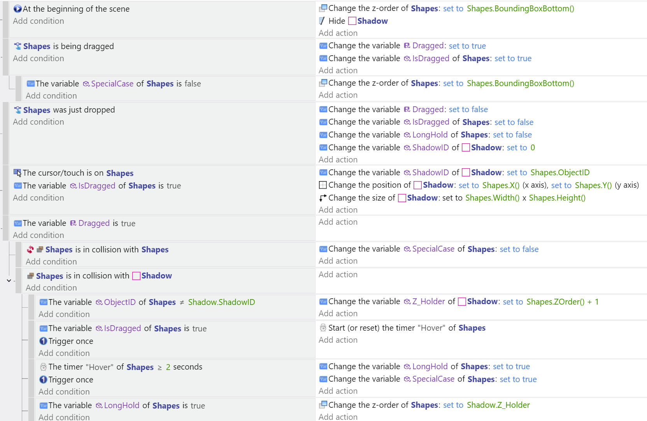Click the cursor icon on 'The cursor/touch is on Shapes'

point(18,173)
